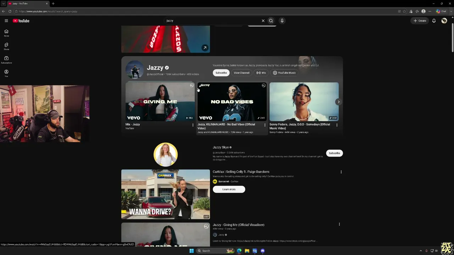Click the Create button

click(x=420, y=21)
